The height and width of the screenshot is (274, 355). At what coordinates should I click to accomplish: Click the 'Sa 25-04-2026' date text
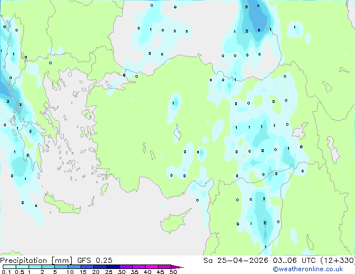(236, 261)
